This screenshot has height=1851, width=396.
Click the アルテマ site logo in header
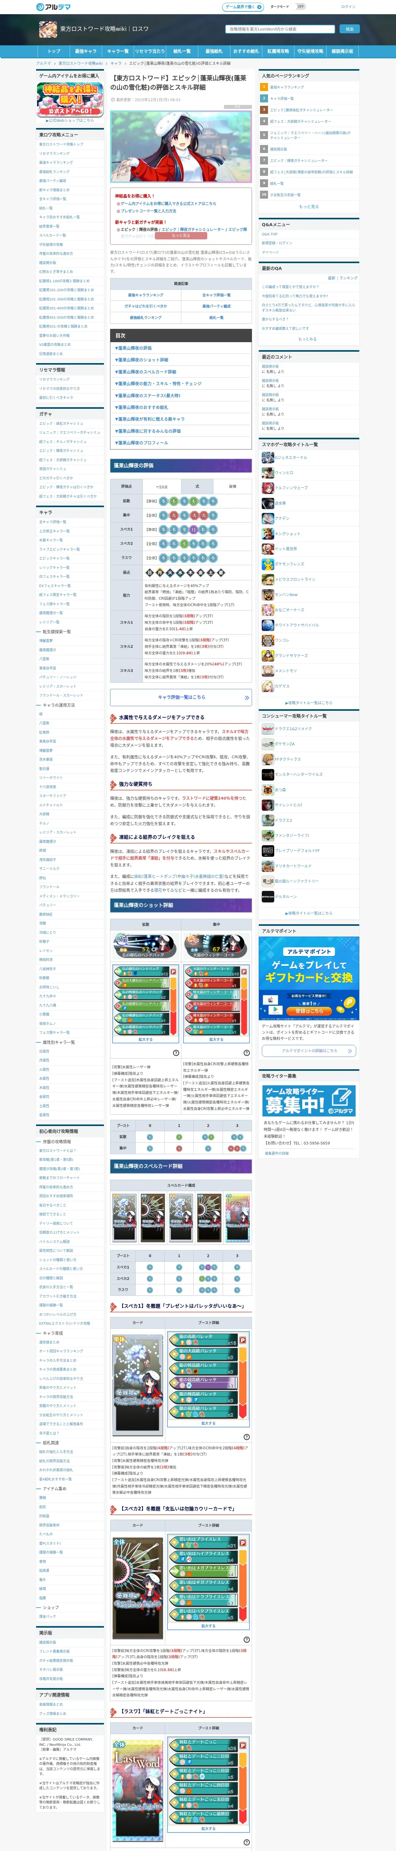pos(53,6)
